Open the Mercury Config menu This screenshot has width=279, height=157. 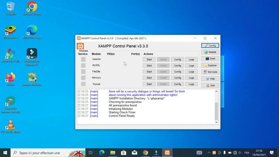click(177, 78)
